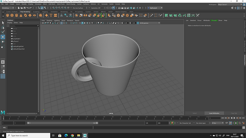Activate the Move tool
246x138 pixels.
coord(3,37)
